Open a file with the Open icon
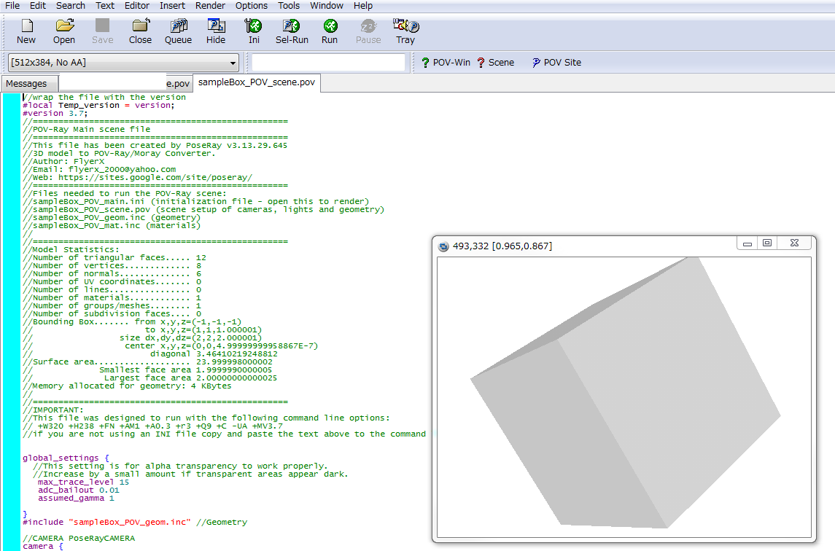Screen dimensions: 835x551 pos(64,31)
